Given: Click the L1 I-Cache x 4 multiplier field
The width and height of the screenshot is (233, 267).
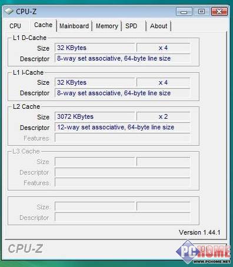Looking at the screenshot, I should point(163,82).
